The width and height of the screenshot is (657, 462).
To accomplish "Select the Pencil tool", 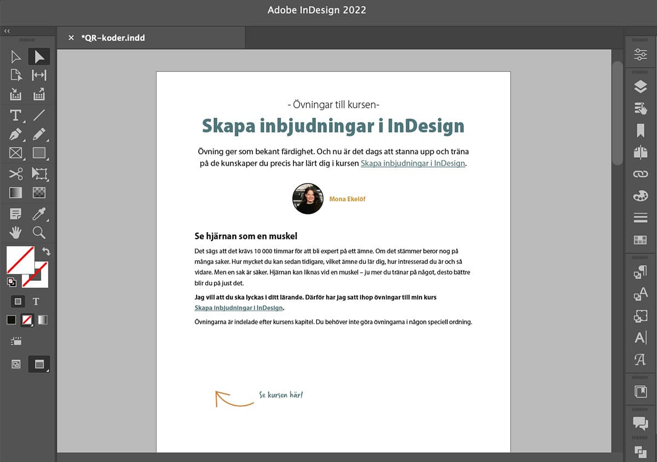I will (39, 134).
